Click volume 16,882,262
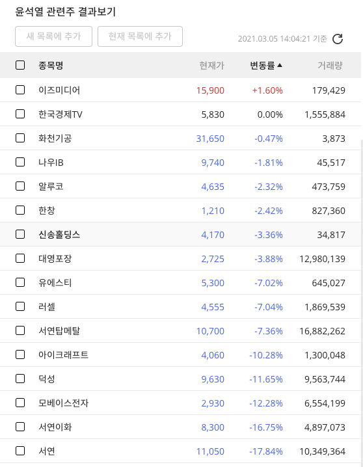 click(322, 332)
